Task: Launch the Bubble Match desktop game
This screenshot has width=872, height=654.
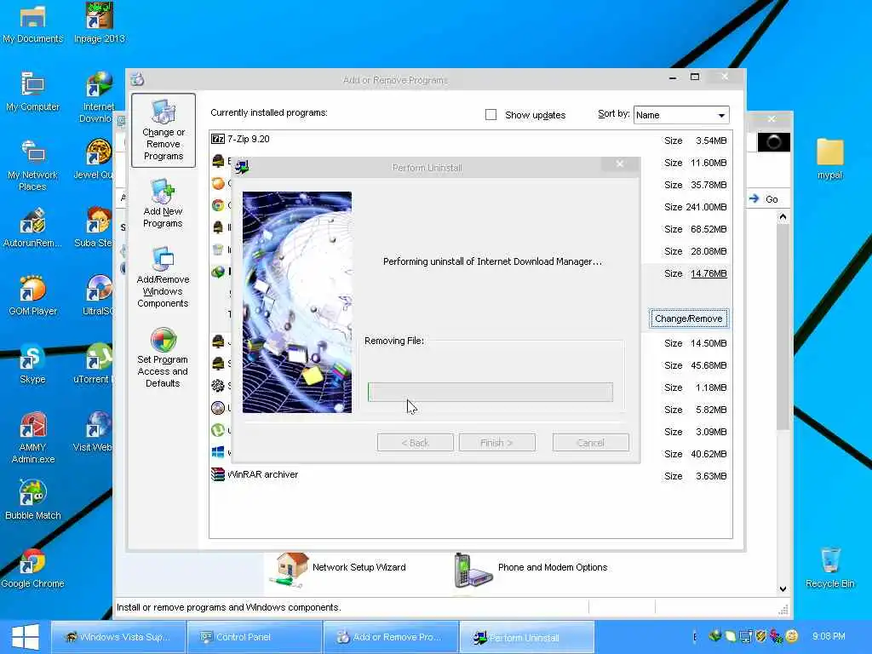Action: (32, 501)
